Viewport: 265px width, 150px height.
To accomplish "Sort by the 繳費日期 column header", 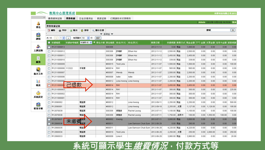I will pyautogui.click(x=156, y=42).
